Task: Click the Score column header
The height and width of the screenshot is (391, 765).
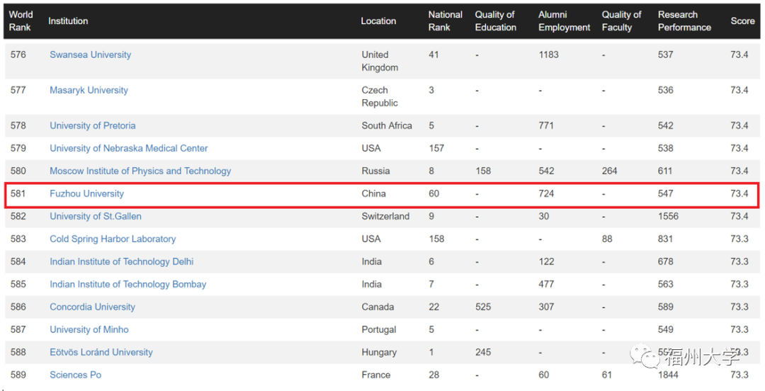Action: pos(742,21)
